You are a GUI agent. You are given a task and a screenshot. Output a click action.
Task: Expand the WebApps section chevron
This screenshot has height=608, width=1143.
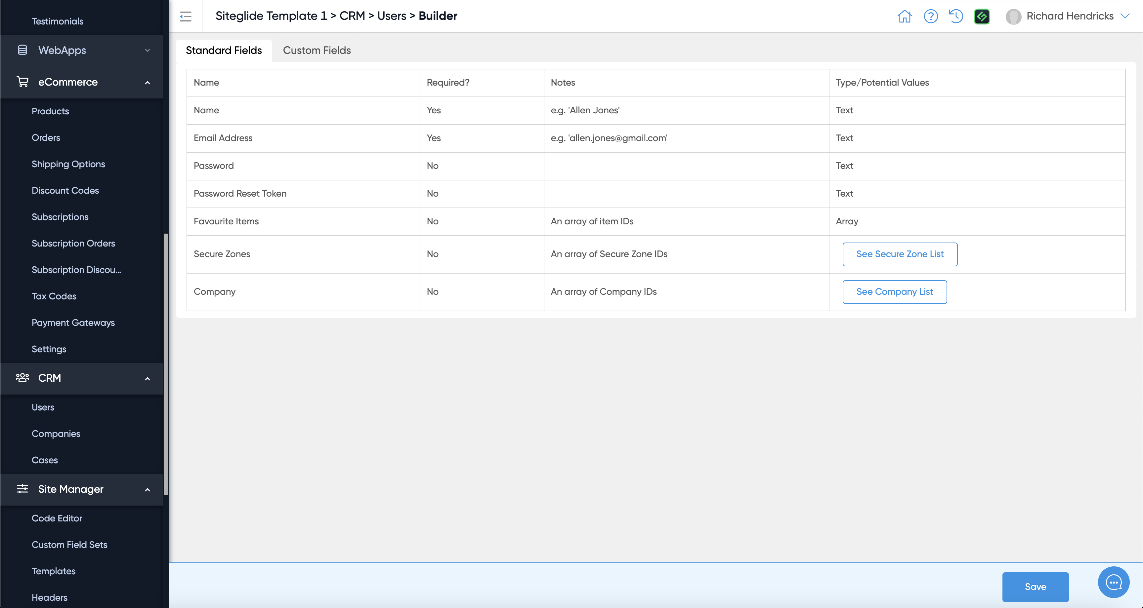pyautogui.click(x=147, y=51)
